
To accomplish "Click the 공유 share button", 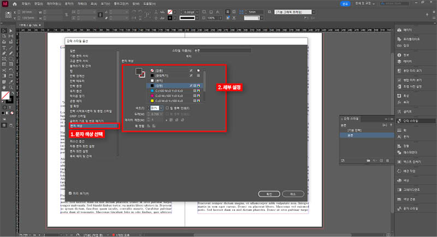I will tap(345, 4).
